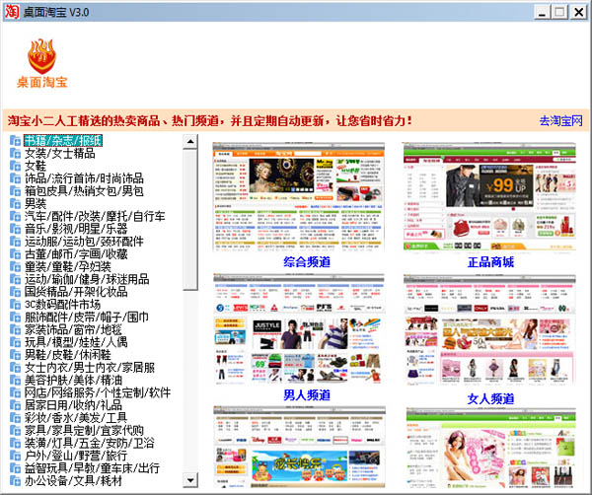Image resolution: width=592 pixels, height=495 pixels.
Task: Click folder icon beside 男装
Action: (x=15, y=203)
